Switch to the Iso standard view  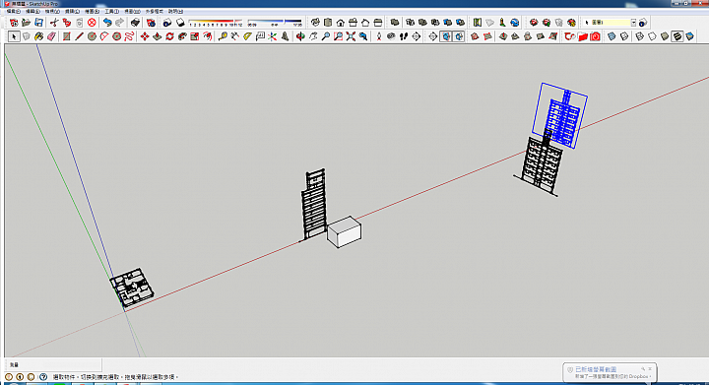click(315, 22)
